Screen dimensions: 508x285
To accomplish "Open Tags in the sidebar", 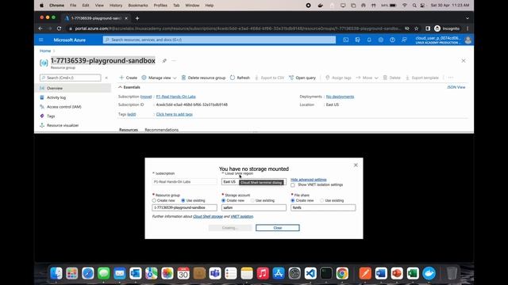I will (51, 116).
